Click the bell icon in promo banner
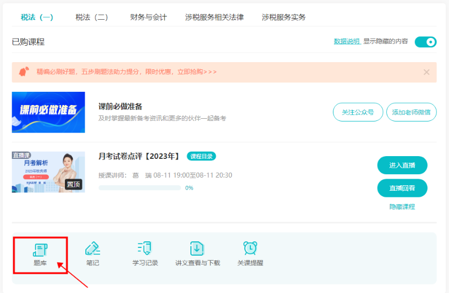 tap(23, 72)
